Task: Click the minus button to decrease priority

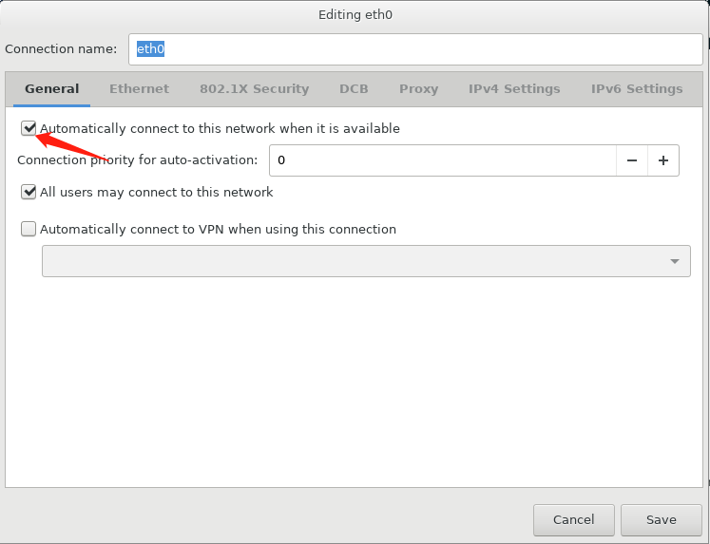Action: coord(632,160)
